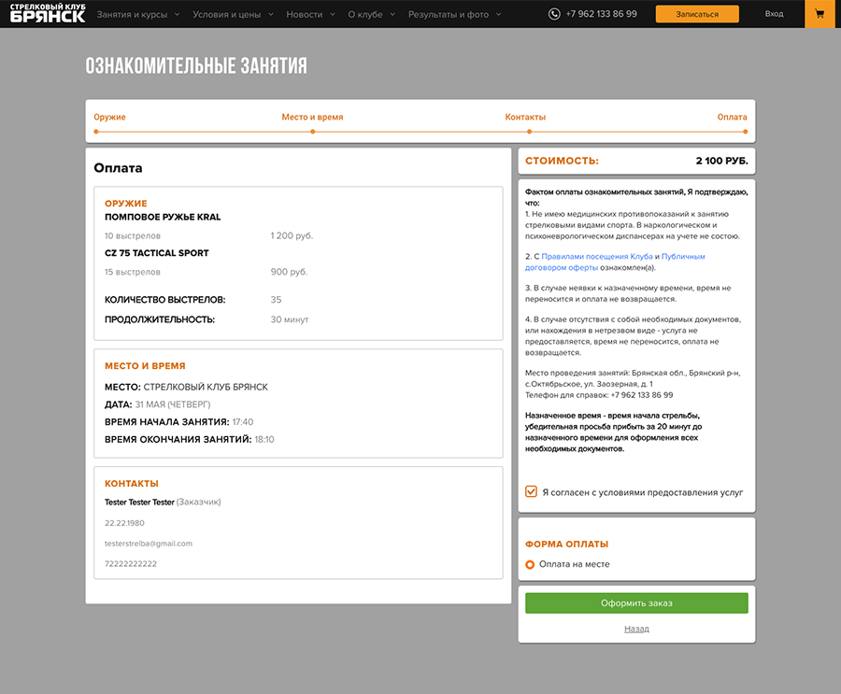841x694 pixels.
Task: Go to Стрелковый клуб Брянск logo
Action: 48,13
